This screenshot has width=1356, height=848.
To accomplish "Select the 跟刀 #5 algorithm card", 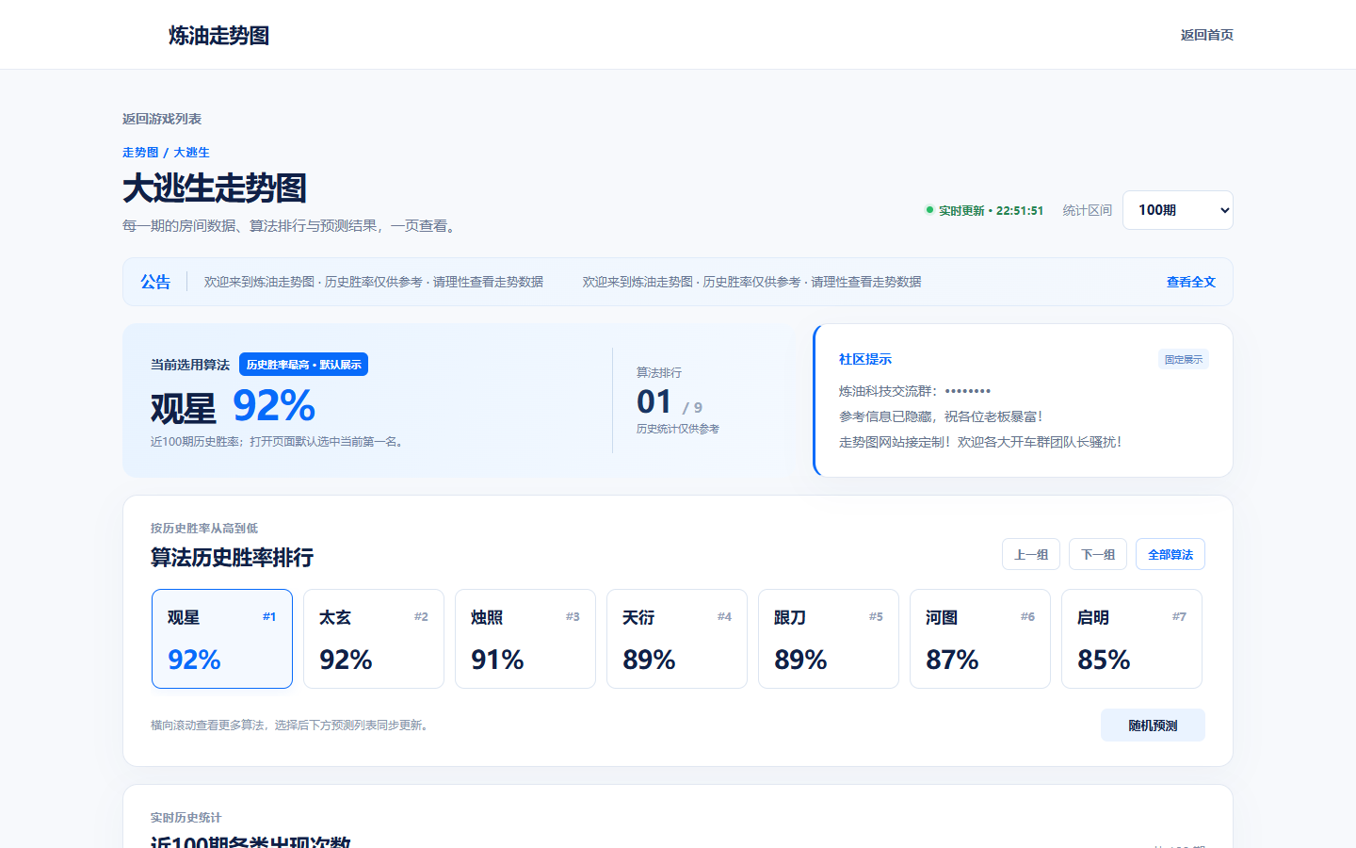I will [829, 639].
